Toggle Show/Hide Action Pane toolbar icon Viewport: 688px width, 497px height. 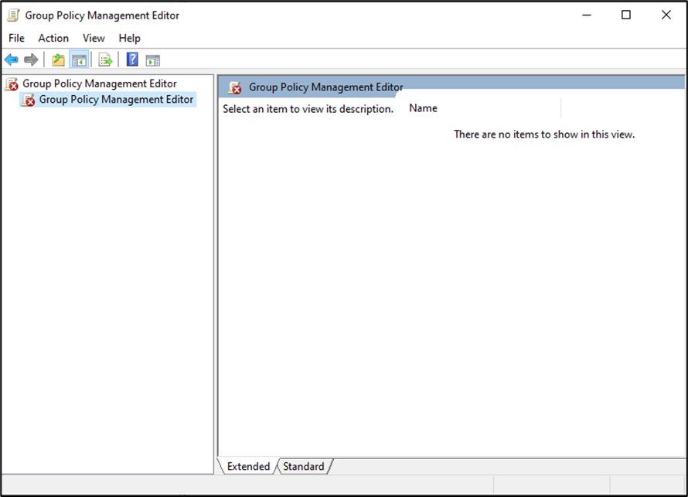pyautogui.click(x=152, y=60)
